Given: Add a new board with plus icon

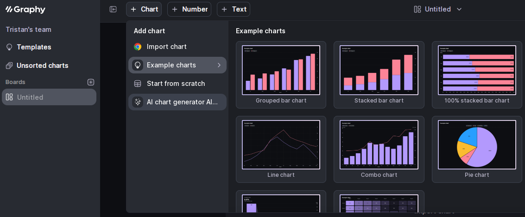Looking at the screenshot, I should [91, 82].
